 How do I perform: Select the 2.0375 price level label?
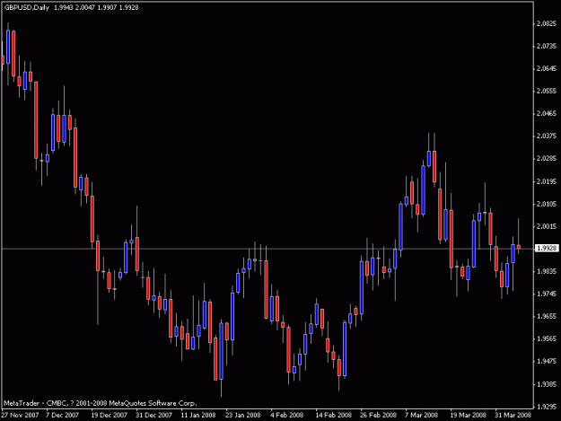(x=547, y=136)
